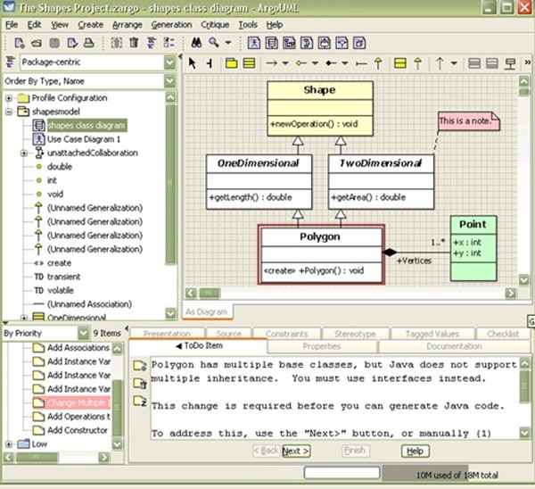This screenshot has width=535, height=489.
Task: Open the File menu
Action: click(x=12, y=25)
